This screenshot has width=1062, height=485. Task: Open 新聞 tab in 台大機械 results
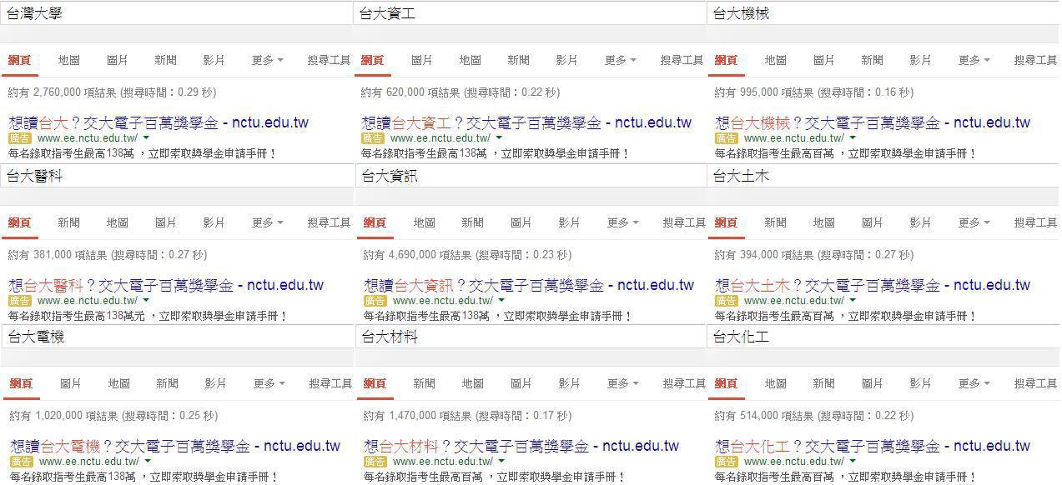tap(872, 60)
